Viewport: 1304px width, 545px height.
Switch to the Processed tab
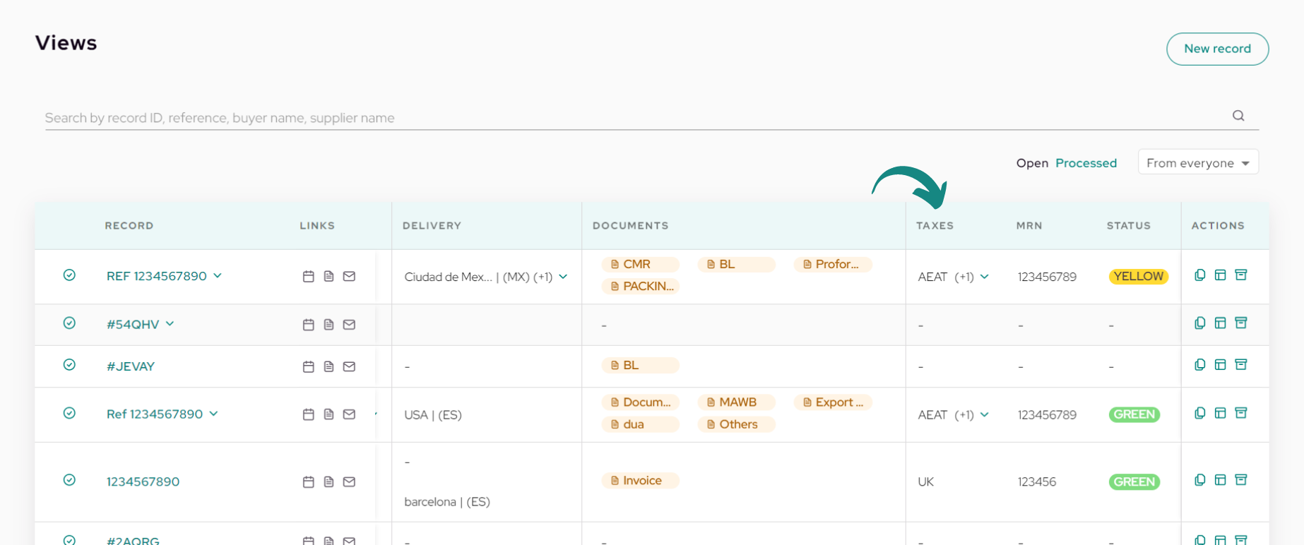point(1086,163)
